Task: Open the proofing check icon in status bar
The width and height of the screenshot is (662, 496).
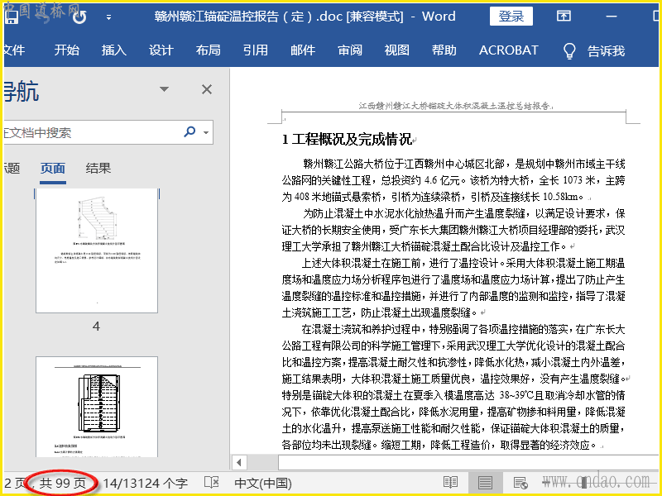Action: [x=212, y=482]
